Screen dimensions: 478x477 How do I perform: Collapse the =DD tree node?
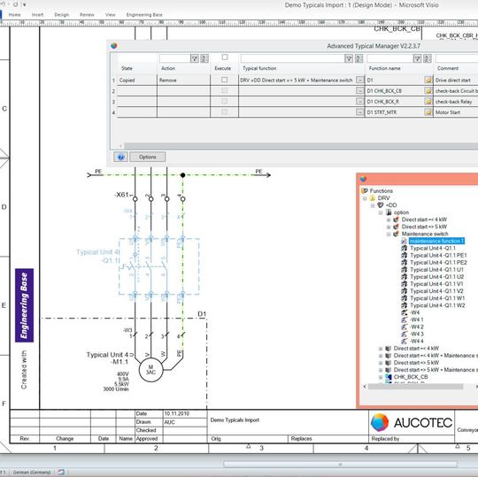[x=373, y=205]
